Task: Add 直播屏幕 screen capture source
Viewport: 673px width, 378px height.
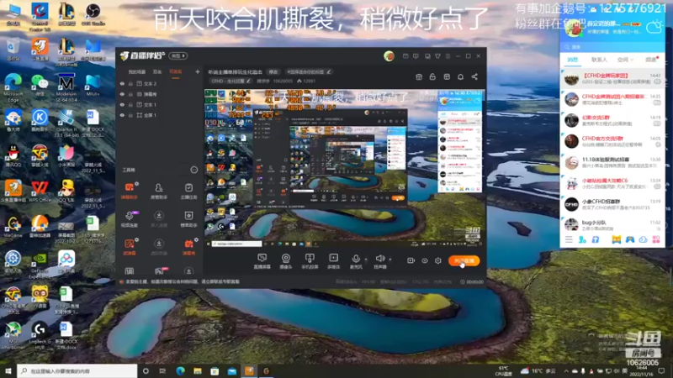Action: (x=262, y=261)
